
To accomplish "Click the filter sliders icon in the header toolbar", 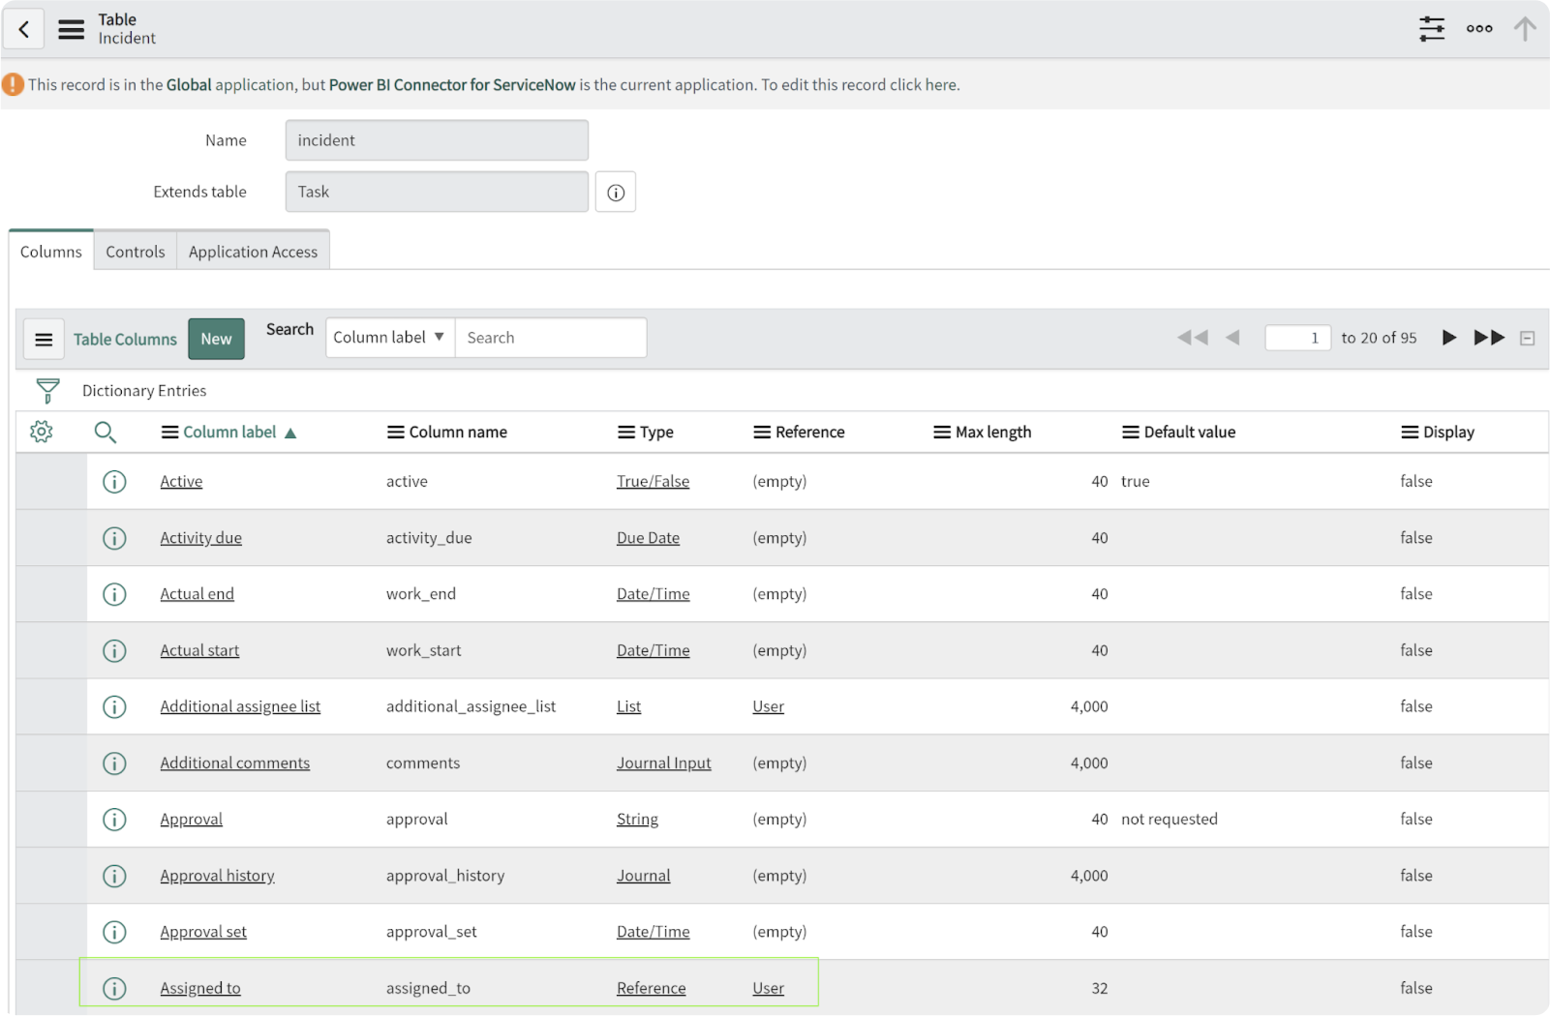I will point(1432,29).
